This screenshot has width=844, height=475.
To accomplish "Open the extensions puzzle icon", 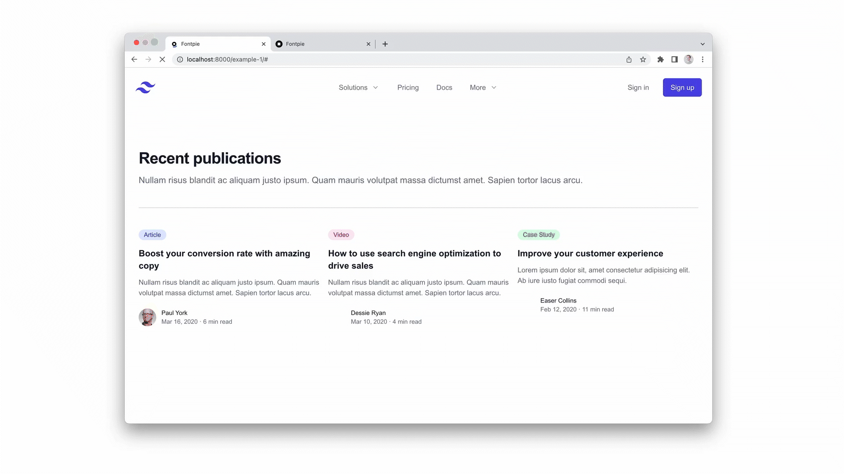I will click(660, 59).
